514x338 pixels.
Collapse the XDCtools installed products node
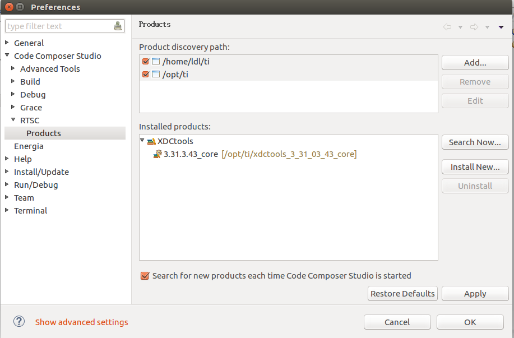142,141
